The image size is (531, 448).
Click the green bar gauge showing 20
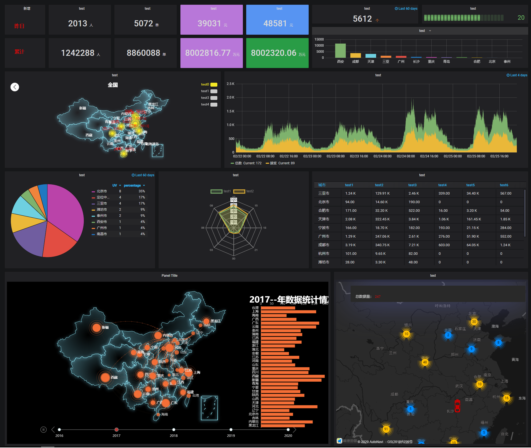tap(464, 18)
